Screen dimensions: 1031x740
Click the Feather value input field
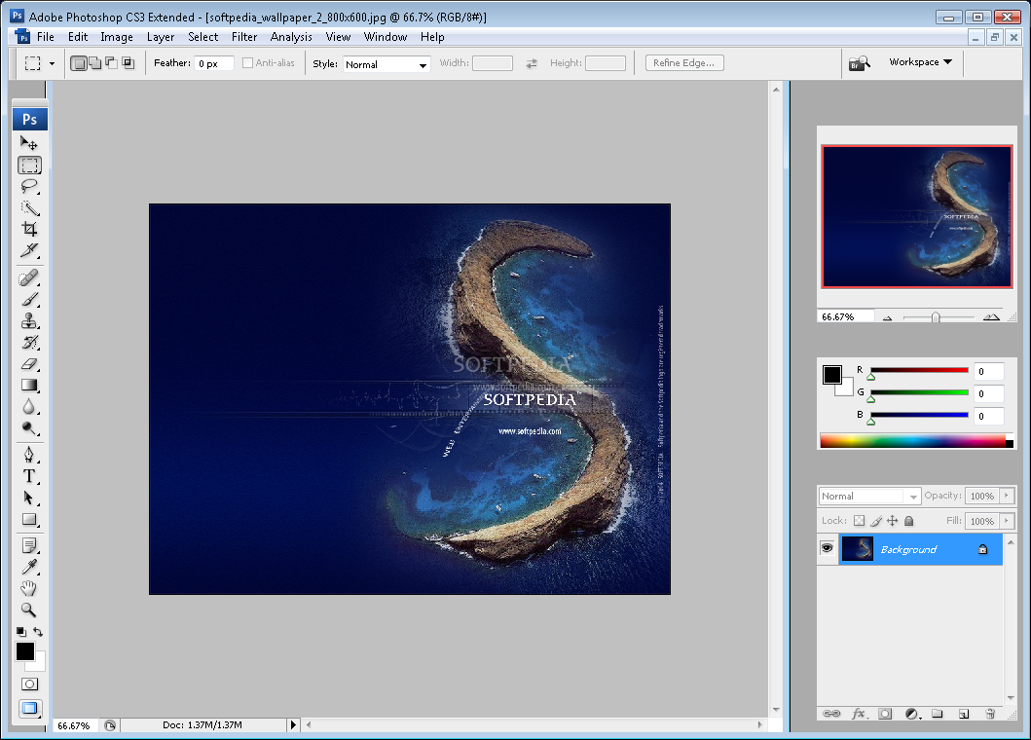pos(214,64)
